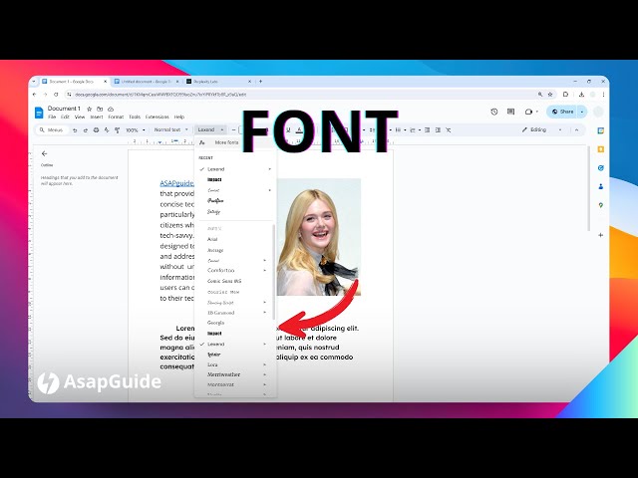Open the Normal text style dropdown

(170, 129)
